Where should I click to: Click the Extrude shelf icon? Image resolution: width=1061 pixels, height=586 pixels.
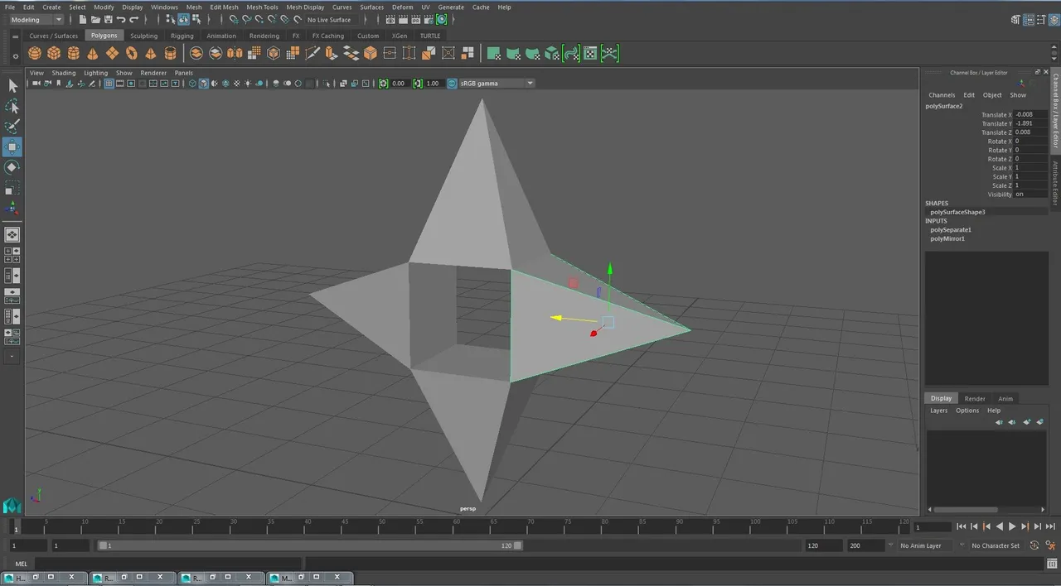[332, 54]
